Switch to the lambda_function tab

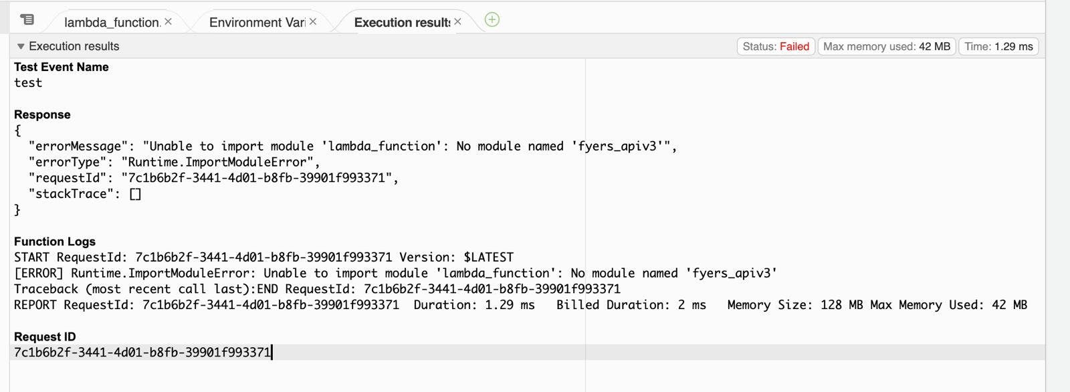point(112,23)
